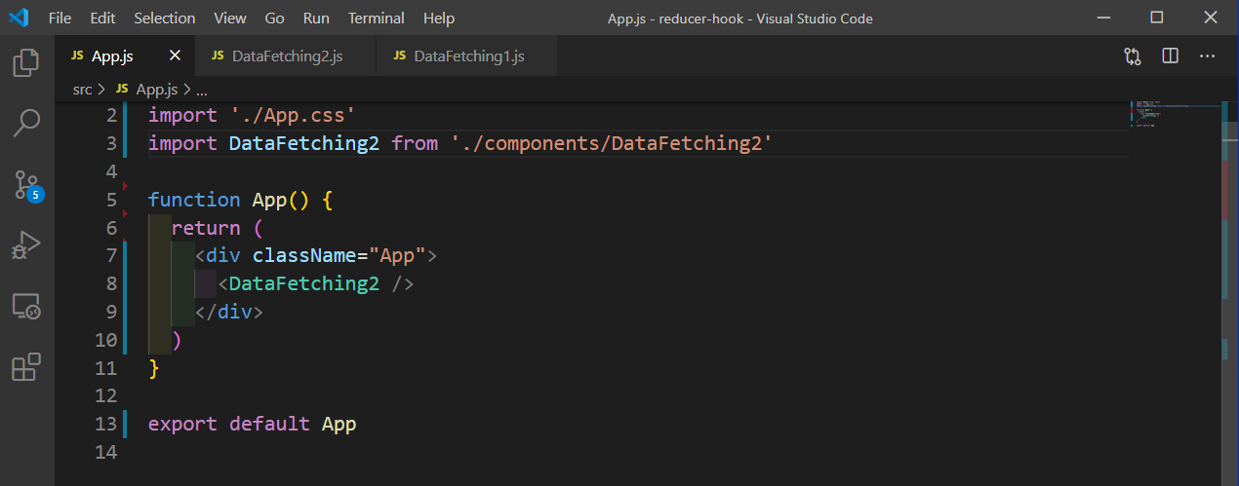Click the closing curly brace on line 11
The width and height of the screenshot is (1239, 486).
click(x=153, y=369)
